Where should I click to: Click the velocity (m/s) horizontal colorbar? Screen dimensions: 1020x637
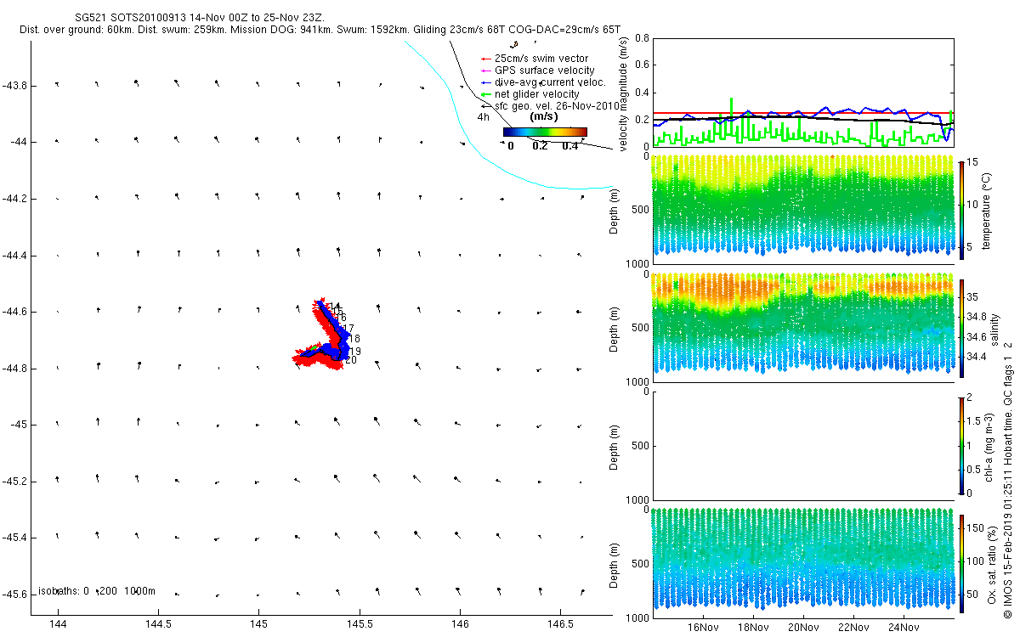[x=545, y=132]
